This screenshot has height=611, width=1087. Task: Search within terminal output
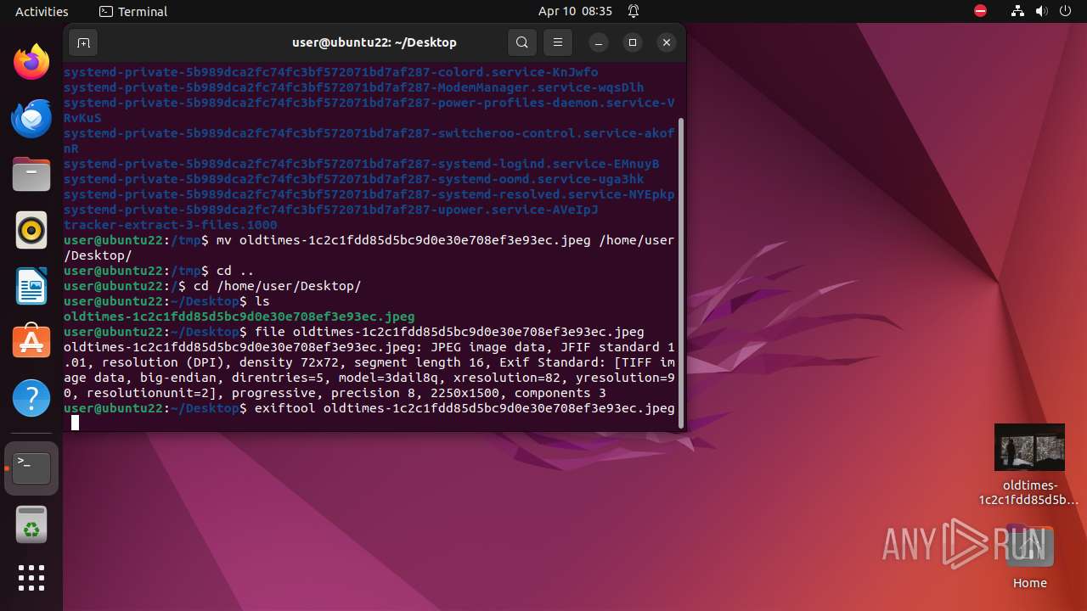522,42
